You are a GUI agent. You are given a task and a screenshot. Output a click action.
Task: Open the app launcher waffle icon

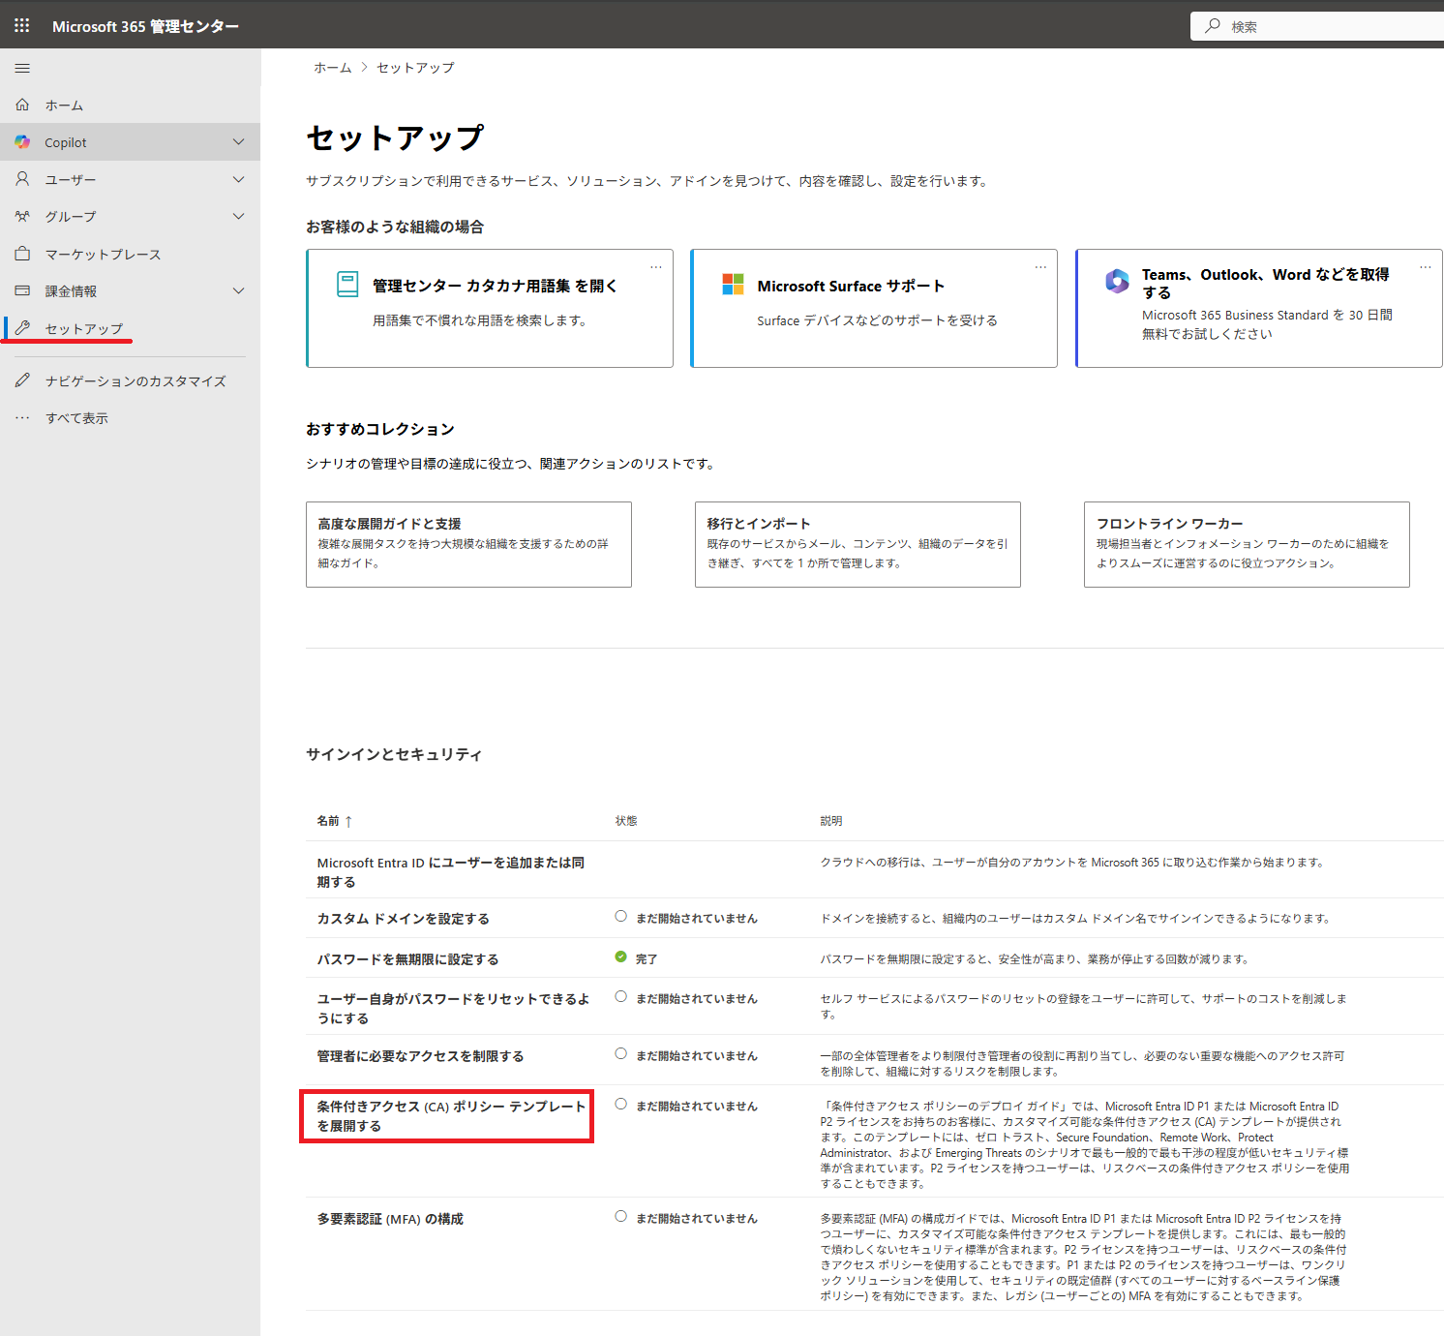coord(22,26)
